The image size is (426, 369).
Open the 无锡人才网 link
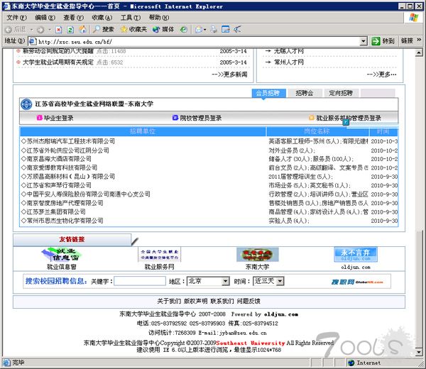[289, 51]
